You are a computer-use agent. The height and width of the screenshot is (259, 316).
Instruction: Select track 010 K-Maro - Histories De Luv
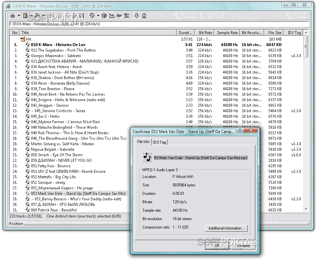pos(58,45)
